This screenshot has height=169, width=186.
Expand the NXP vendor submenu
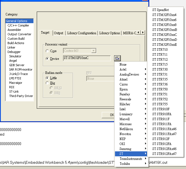(x=131, y=139)
